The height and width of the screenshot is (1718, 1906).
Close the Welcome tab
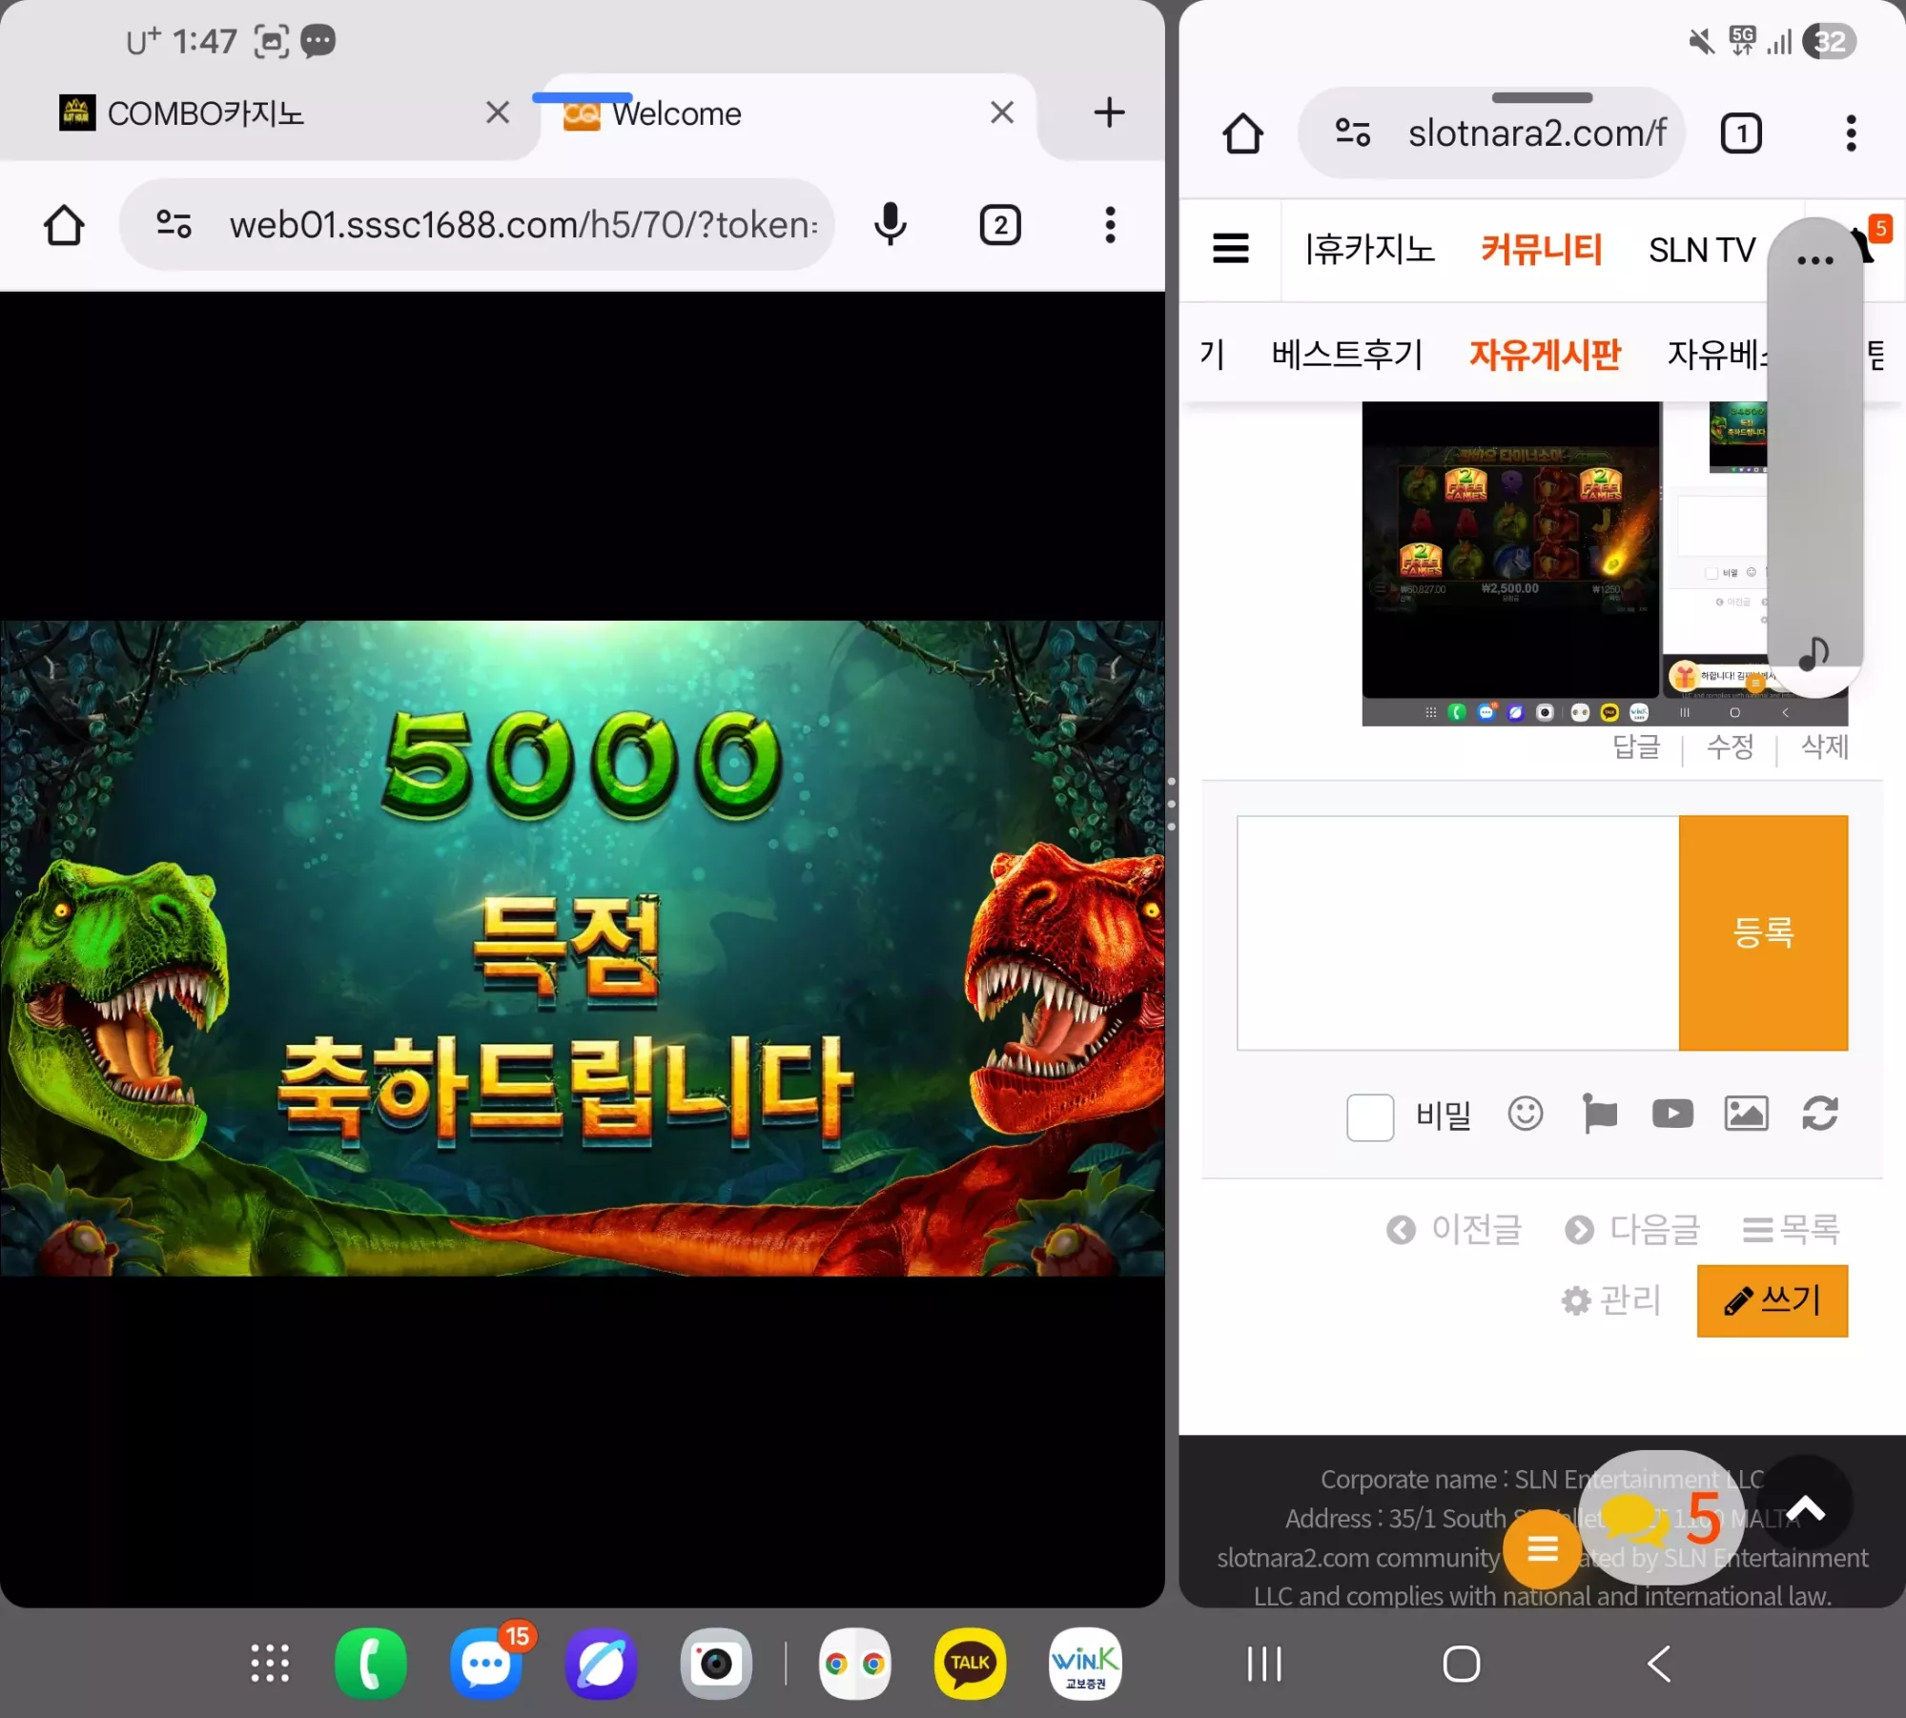point(1002,112)
